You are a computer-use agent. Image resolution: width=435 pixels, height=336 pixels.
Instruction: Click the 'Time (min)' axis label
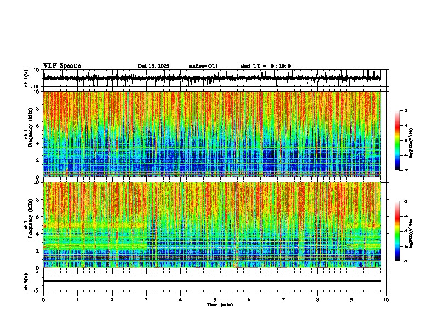[x=220, y=305]
